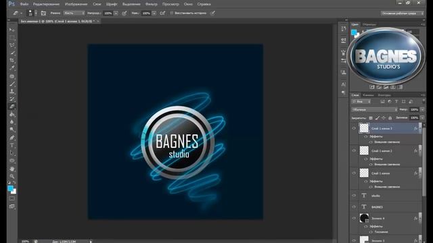Change the screen mode
The width and height of the screenshot is (433, 243).
[x=12, y=207]
